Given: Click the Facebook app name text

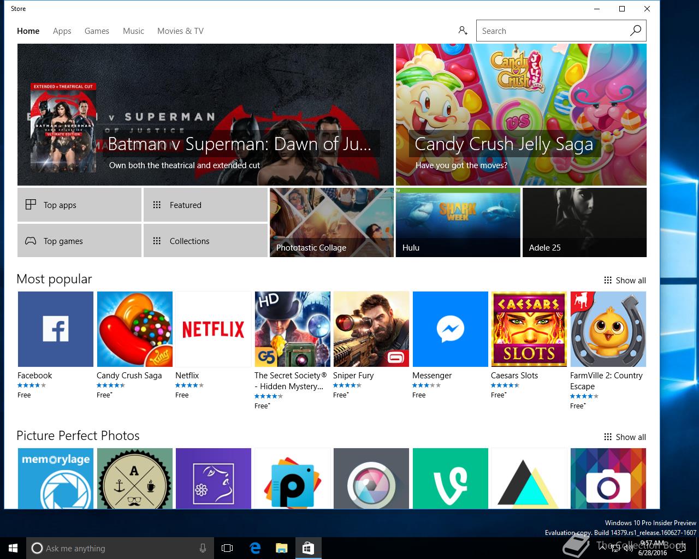Looking at the screenshot, I should coord(34,376).
